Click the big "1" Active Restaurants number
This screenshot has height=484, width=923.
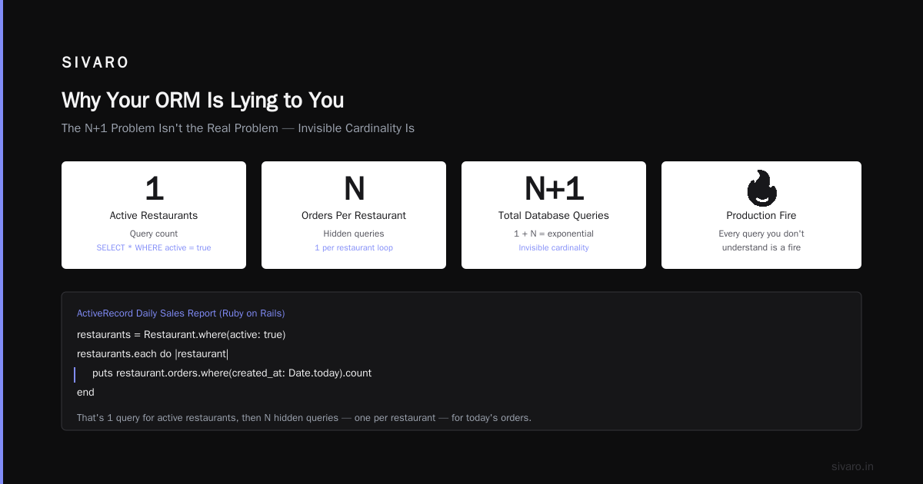[x=154, y=189]
